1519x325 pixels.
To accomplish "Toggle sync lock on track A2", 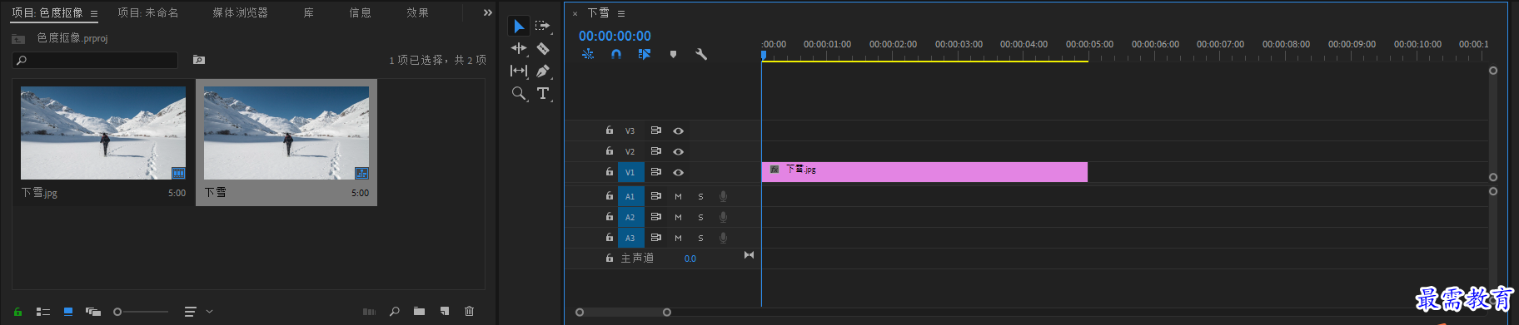I will coord(656,217).
